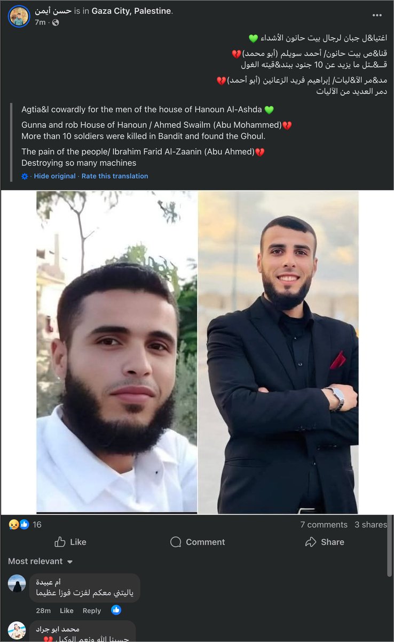Open first commenter's avatar
The height and width of the screenshot is (642, 394).
tap(17, 583)
